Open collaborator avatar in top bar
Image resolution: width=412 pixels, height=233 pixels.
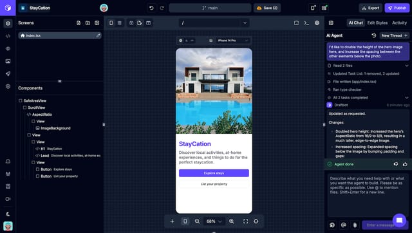pyautogui.click(x=104, y=8)
